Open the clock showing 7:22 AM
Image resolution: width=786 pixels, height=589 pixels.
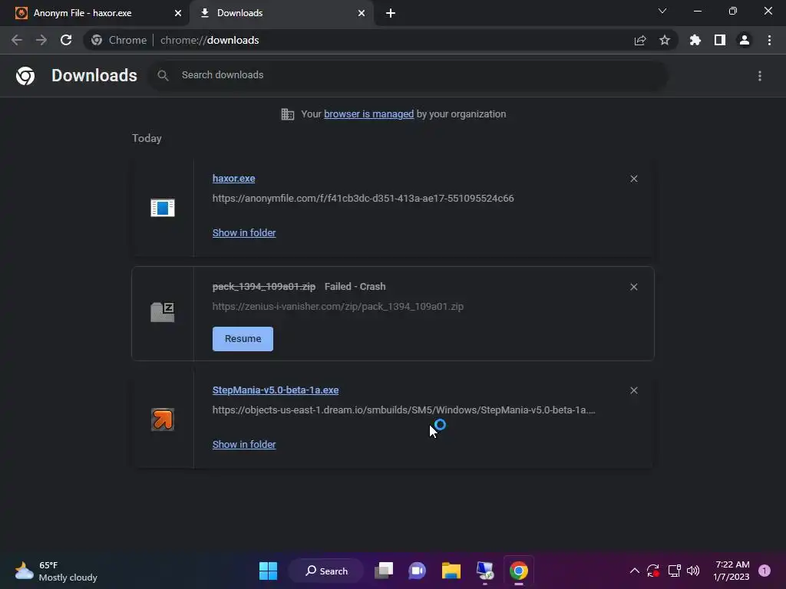pyautogui.click(x=732, y=571)
